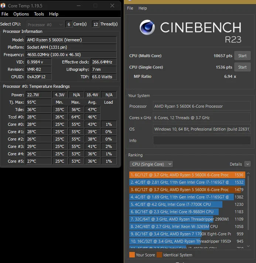This screenshot has width=256, height=263.
Task: Click the ranking list scrollbar up arrow
Action: [x=248, y=173]
